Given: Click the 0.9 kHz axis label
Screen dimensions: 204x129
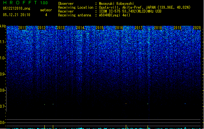Looking at the screenshot, I should [x=3, y=74].
